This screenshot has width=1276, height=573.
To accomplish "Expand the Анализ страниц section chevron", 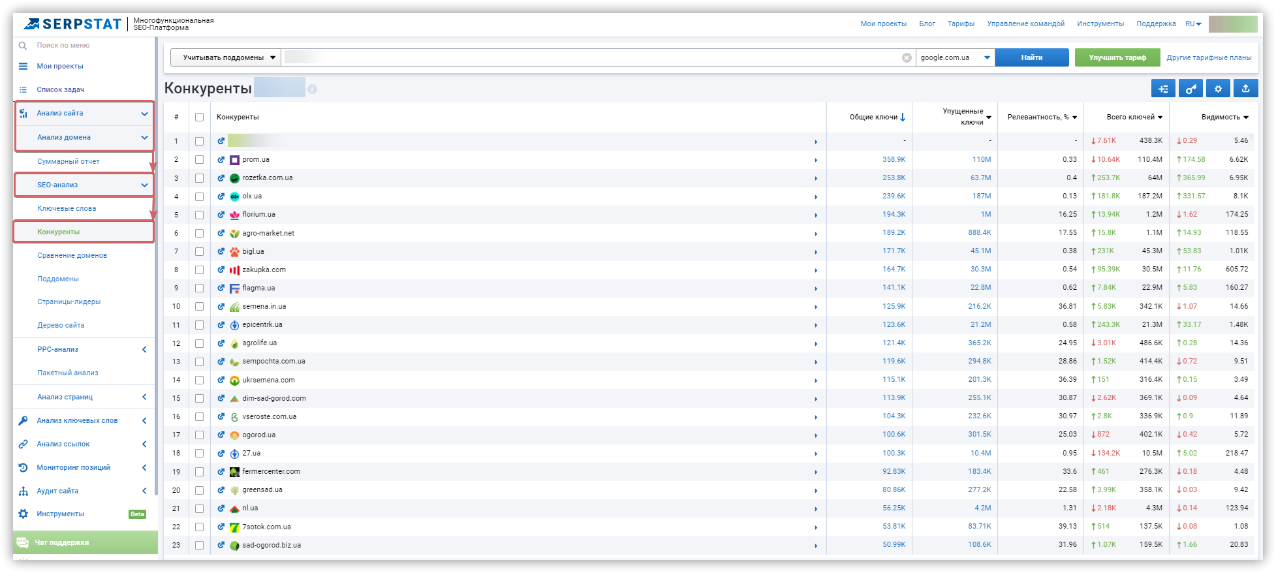I will coord(144,397).
